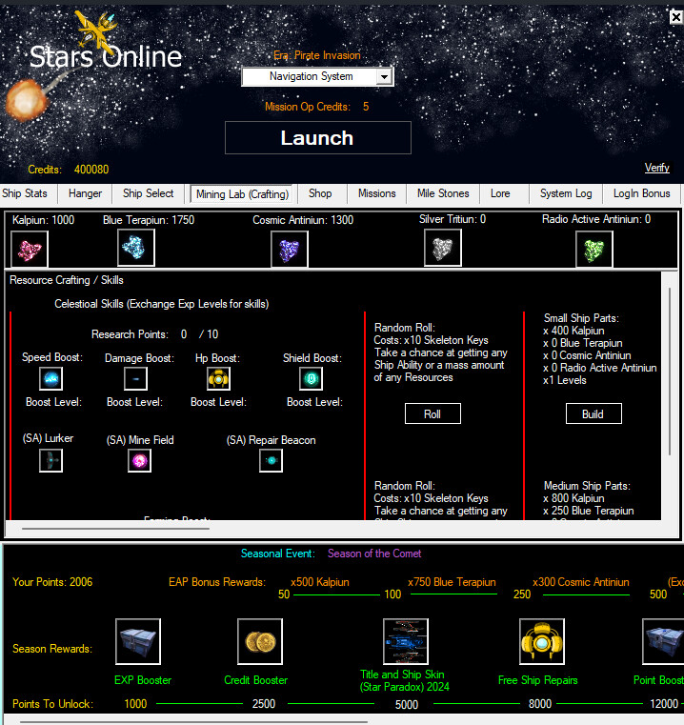Click the EXP Booster season reward thumbnail
The width and height of the screenshot is (684, 725).
138,641
